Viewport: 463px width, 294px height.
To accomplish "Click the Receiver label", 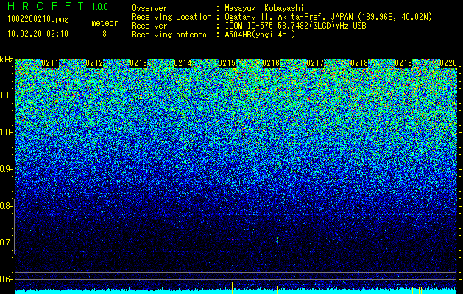I will pyautogui.click(x=149, y=26).
